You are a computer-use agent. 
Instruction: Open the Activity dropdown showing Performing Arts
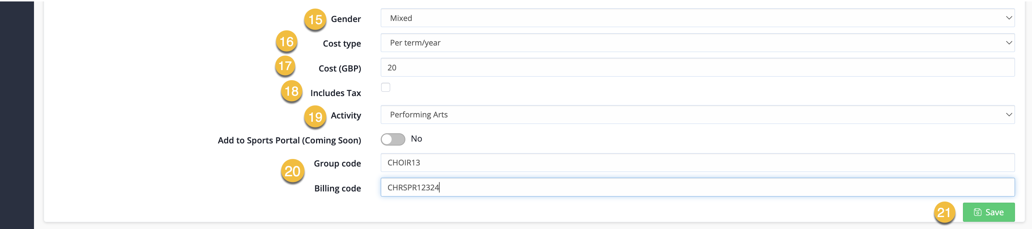[697, 114]
